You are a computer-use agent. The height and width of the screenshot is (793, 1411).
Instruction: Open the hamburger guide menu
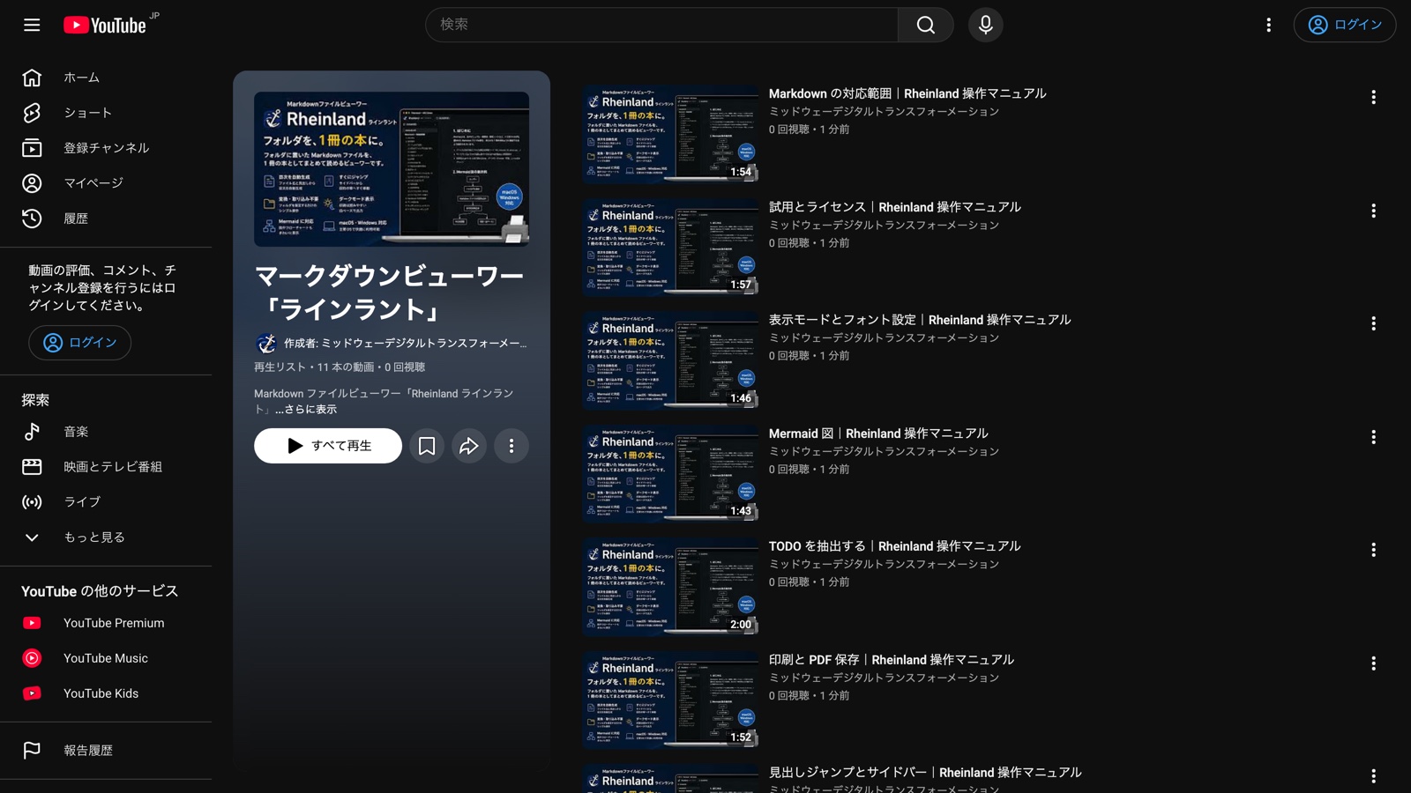pos(32,25)
